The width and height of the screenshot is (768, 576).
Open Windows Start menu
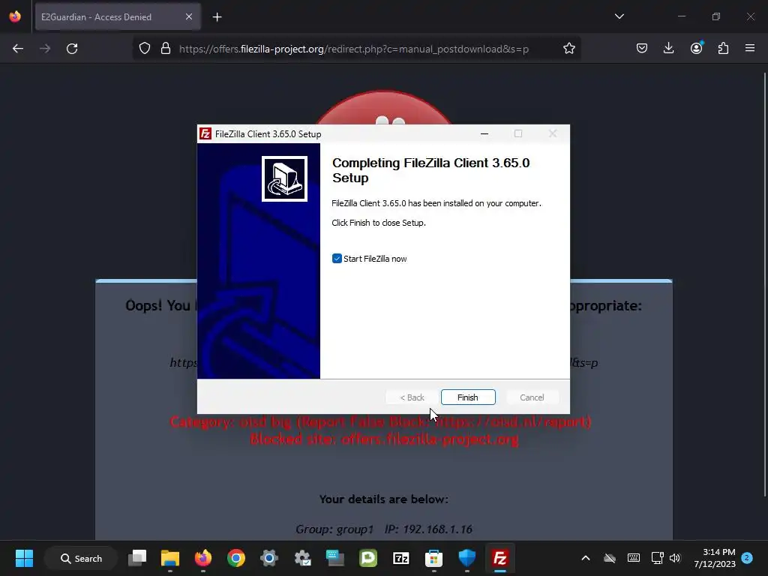click(x=24, y=558)
